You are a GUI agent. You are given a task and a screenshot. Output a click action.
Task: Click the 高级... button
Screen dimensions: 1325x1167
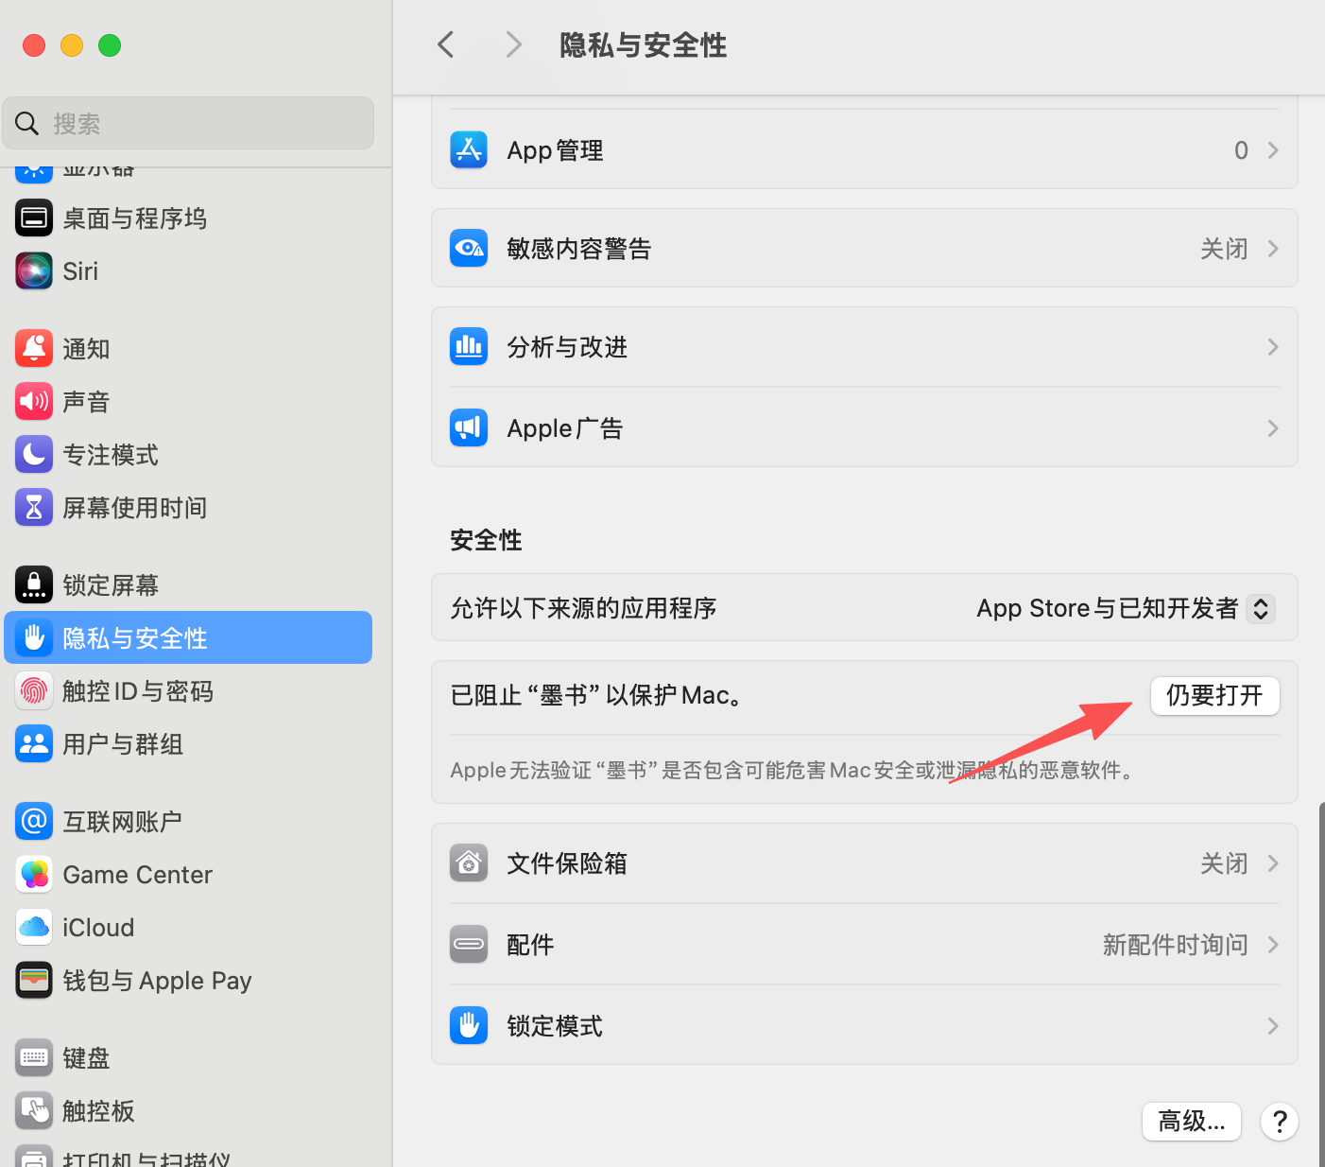click(x=1192, y=1122)
